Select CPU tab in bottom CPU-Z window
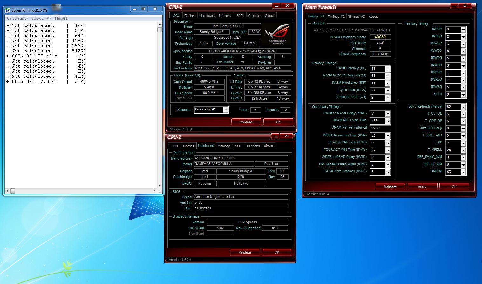 pos(175,146)
